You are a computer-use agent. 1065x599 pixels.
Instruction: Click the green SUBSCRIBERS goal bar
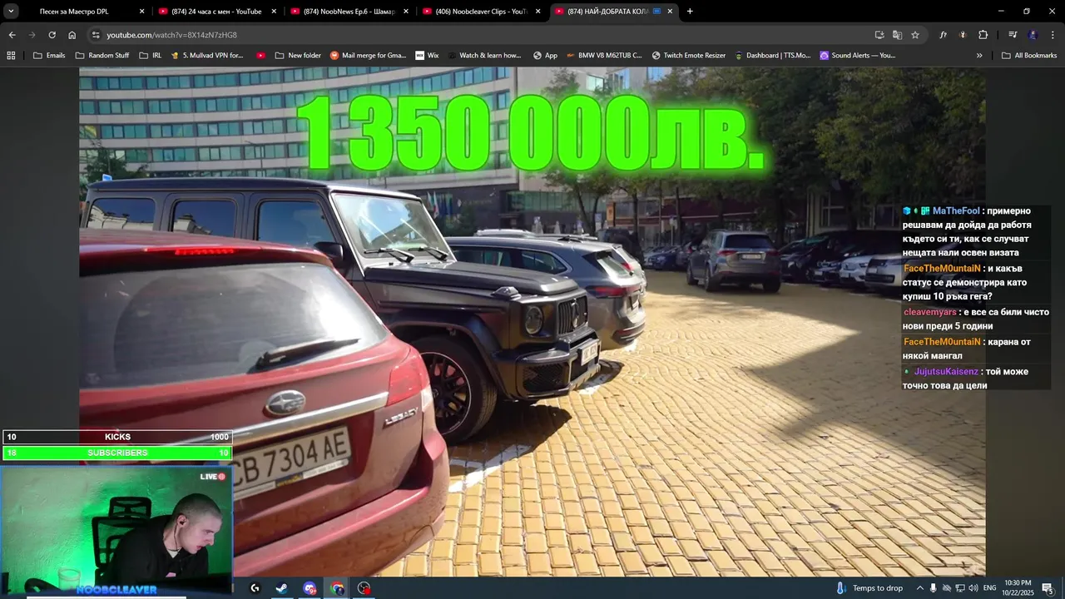(117, 453)
